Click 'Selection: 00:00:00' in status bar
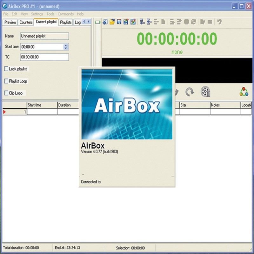 [x=130, y=248]
